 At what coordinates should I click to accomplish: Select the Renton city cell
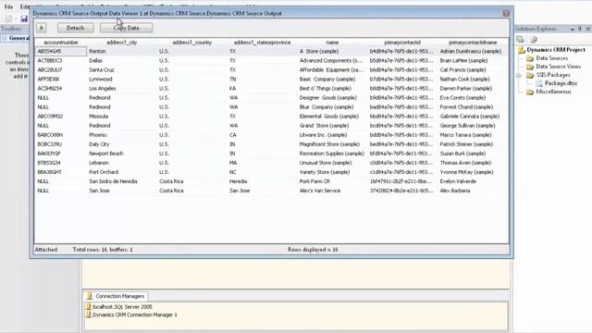121,51
